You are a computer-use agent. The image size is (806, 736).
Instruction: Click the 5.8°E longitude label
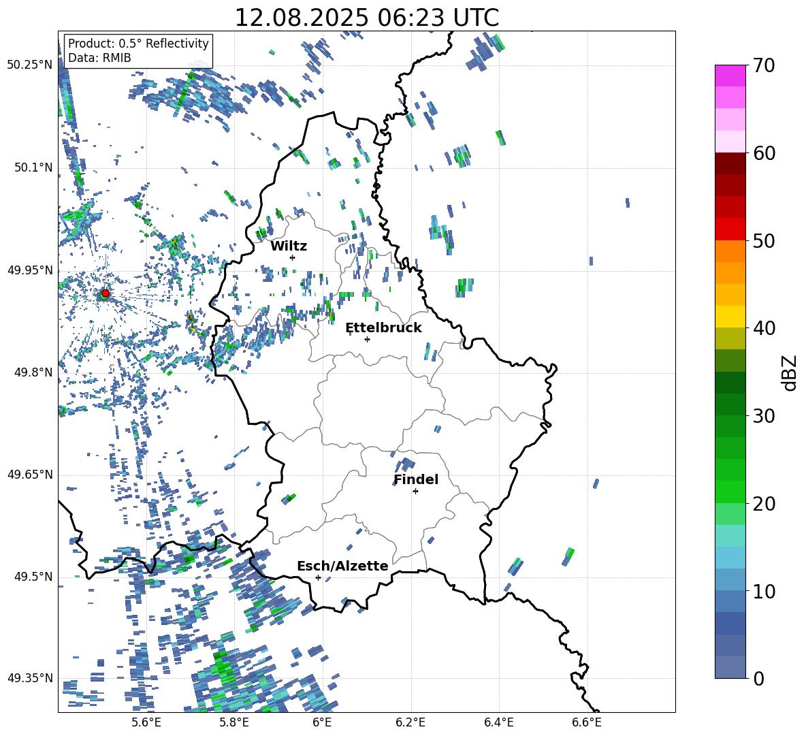click(234, 722)
